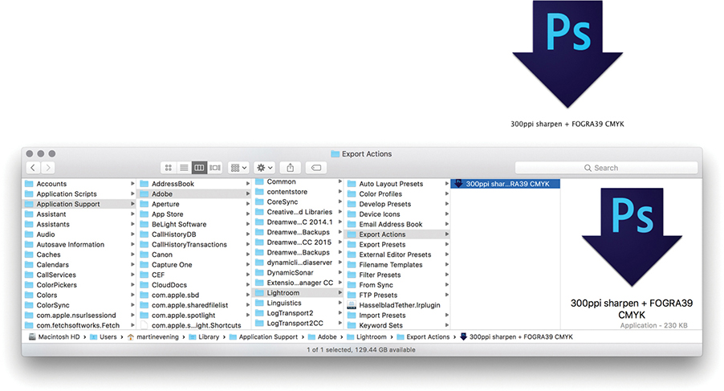Click the Edit Tags toolbar button
The height and width of the screenshot is (391, 724).
[316, 168]
